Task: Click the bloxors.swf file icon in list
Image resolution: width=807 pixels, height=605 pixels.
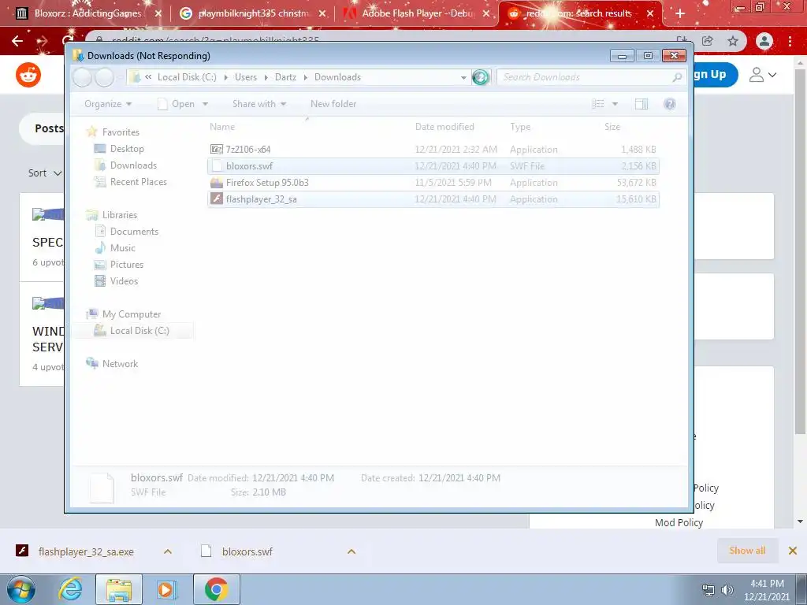Action: click(x=217, y=165)
